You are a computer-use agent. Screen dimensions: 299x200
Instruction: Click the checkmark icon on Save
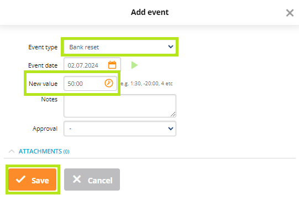[20, 180]
